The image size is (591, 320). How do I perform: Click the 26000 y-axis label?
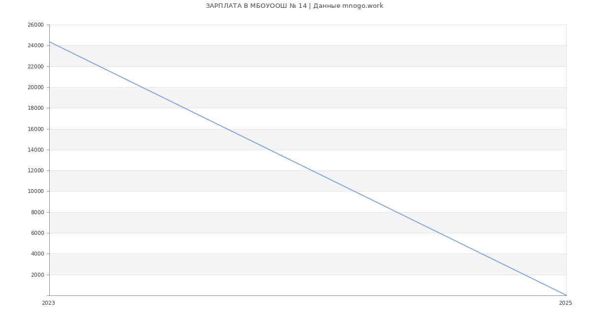point(35,25)
